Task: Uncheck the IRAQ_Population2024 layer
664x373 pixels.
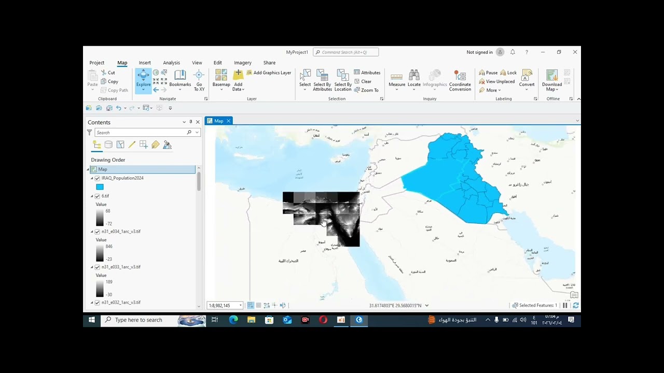Action: coord(97,178)
